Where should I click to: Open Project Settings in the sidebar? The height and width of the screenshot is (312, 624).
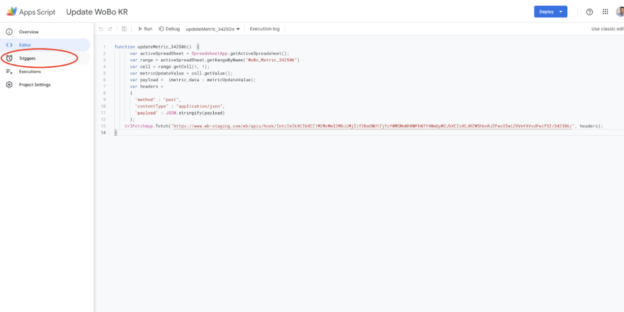point(35,85)
